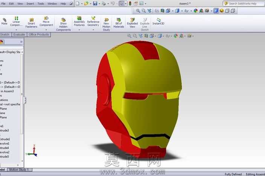Open the Linear Component Pattern dropdown arrow
Screen dimensions: 265x176
[x=16, y=30]
